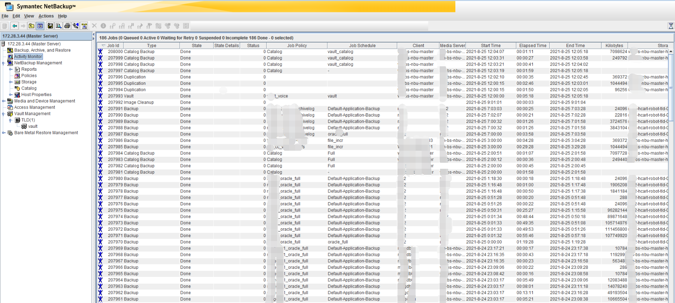Click the Back arrow toolbar icon
This screenshot has height=303, width=675.
coord(14,26)
